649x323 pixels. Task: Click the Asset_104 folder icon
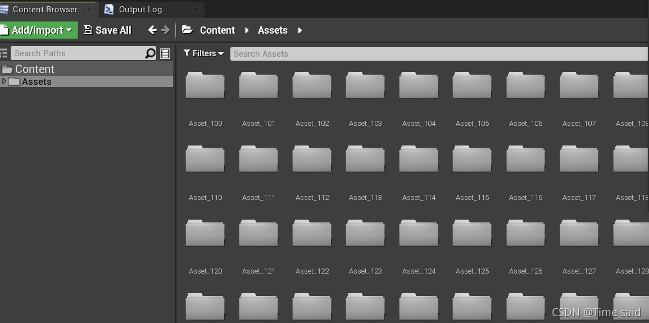click(x=419, y=85)
